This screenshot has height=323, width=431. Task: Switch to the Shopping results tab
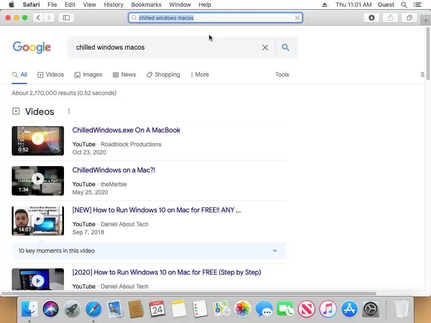tap(163, 75)
